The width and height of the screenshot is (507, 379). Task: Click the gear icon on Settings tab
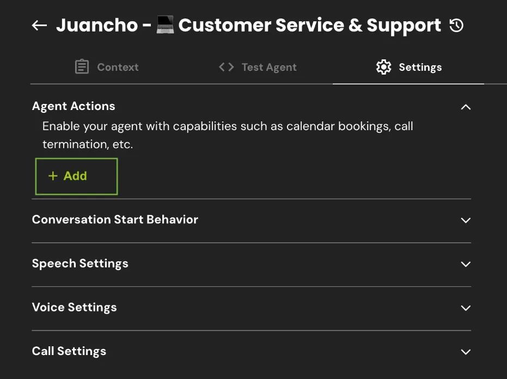tap(384, 67)
